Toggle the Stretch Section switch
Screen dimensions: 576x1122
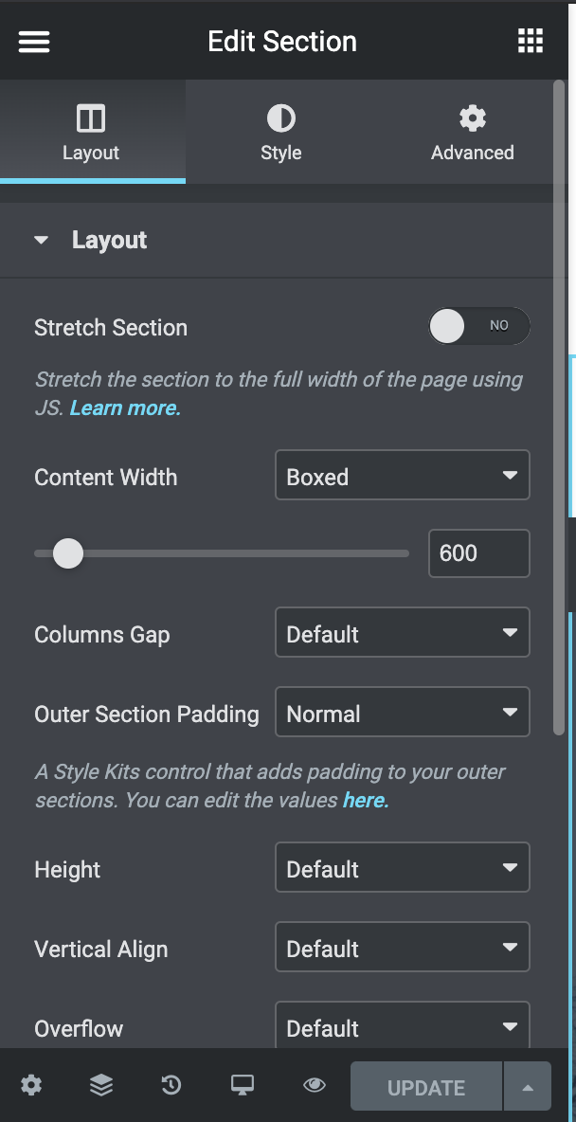479,326
